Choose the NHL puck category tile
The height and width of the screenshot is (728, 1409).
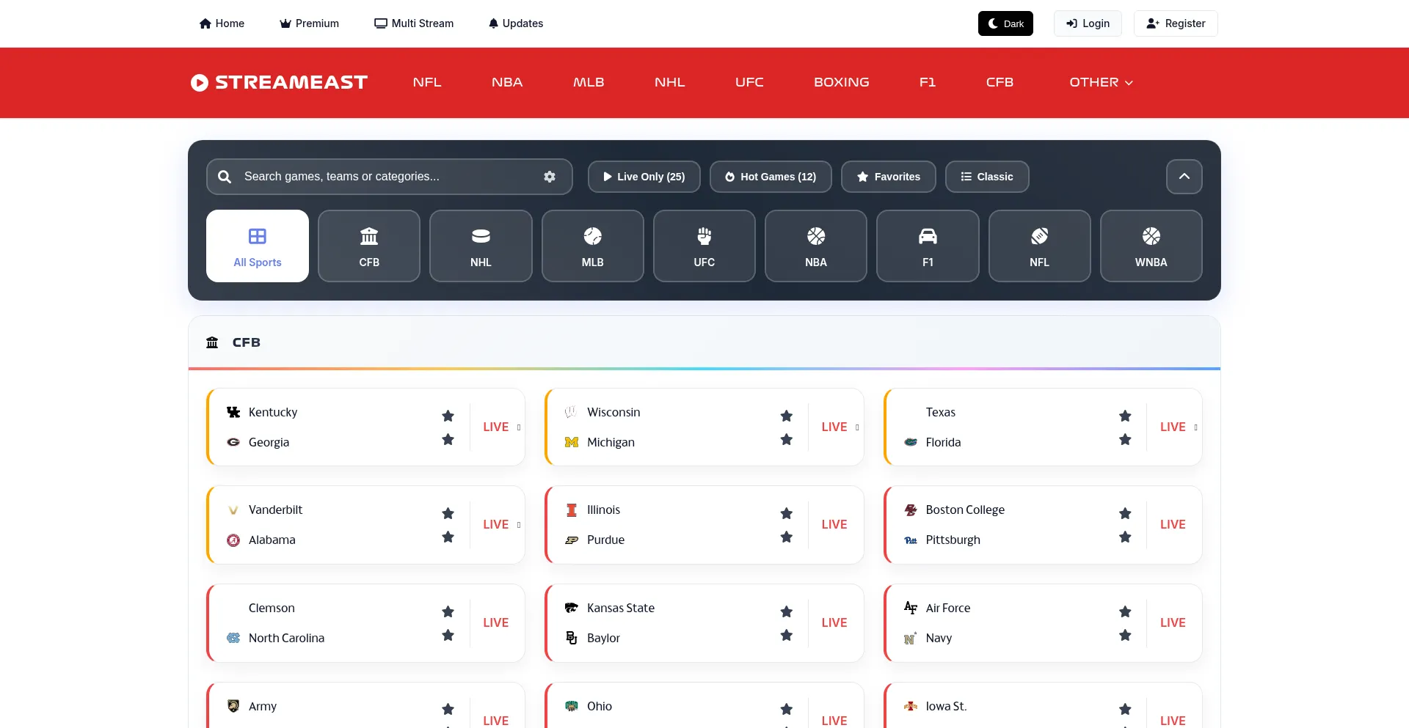(481, 246)
